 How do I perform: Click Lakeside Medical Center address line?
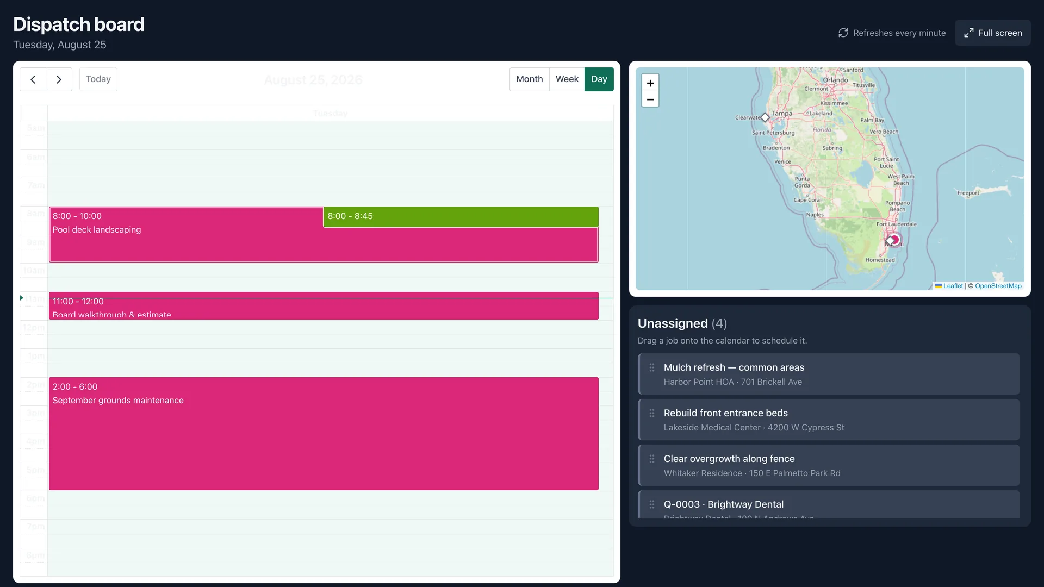tap(754, 428)
